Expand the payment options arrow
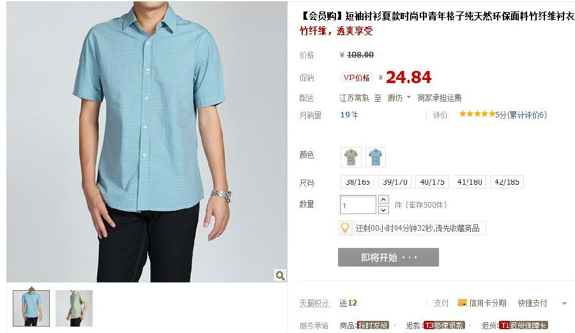Screen dimensions: 575x333 point(564,304)
